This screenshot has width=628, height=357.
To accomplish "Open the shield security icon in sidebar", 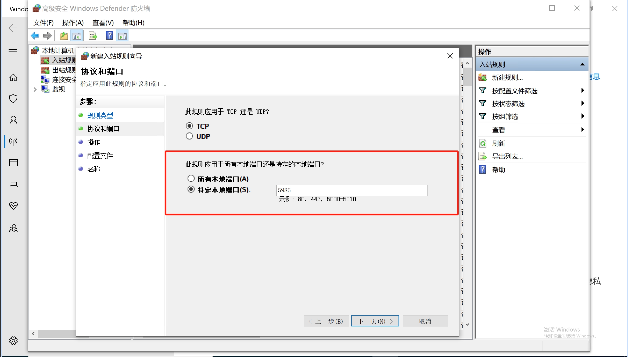I will tap(13, 99).
